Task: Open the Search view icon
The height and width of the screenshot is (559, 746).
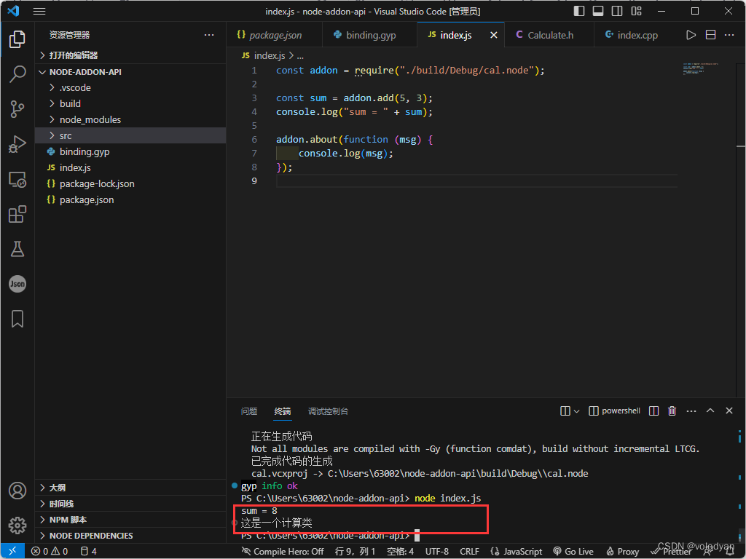Action: click(17, 74)
